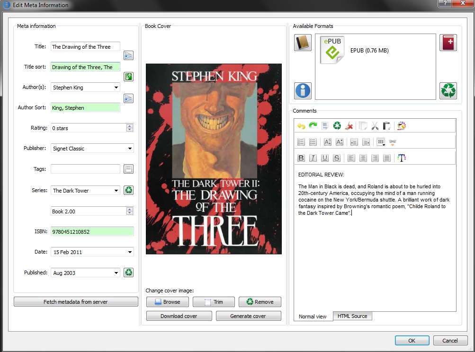Clear the series with recycle icon
The width and height of the screenshot is (475, 352).
[x=128, y=190]
